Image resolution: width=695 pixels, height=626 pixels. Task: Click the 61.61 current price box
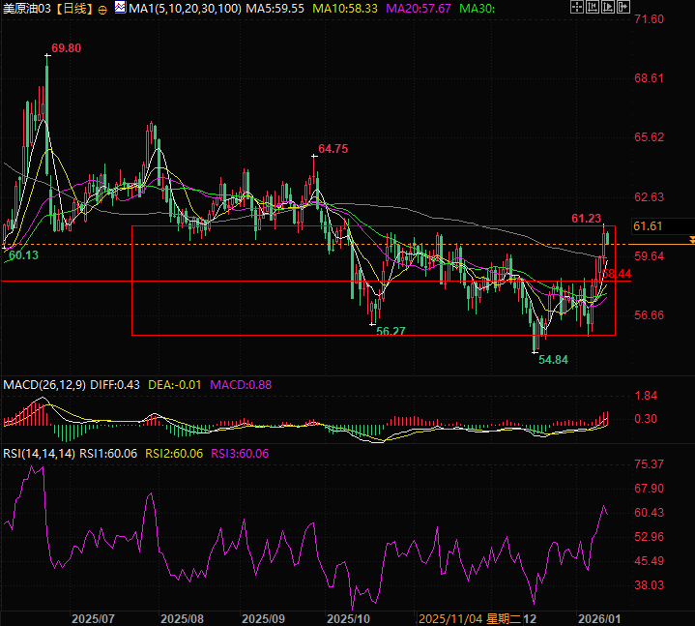coord(647,226)
